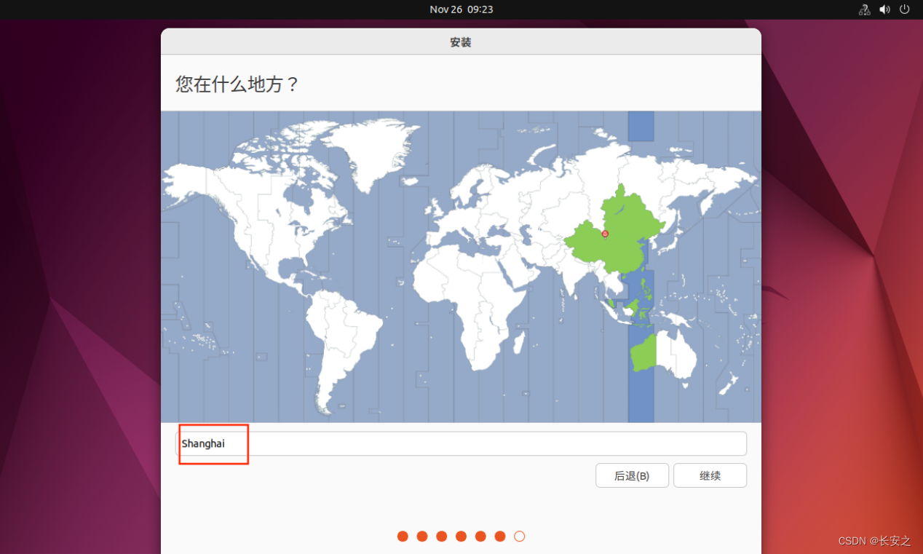
Task: Click the 您在什么地方？ heading
Action: click(238, 84)
